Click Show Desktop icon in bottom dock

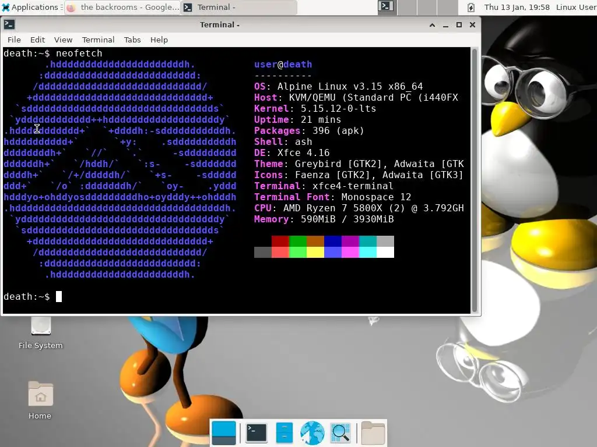pyautogui.click(x=223, y=433)
